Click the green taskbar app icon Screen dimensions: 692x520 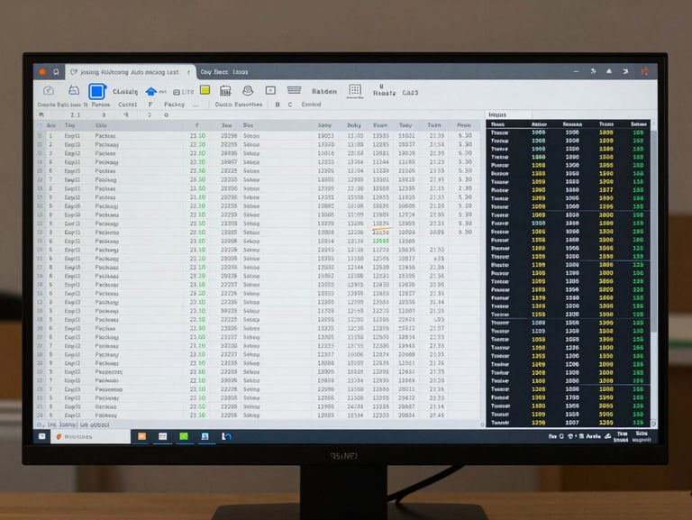(184, 436)
